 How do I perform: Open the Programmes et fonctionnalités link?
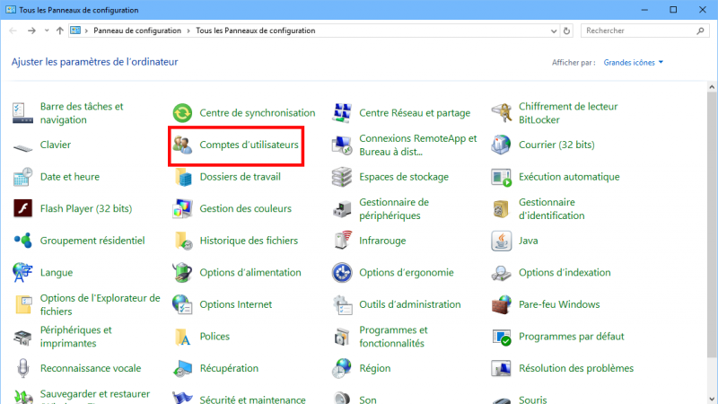tap(393, 337)
